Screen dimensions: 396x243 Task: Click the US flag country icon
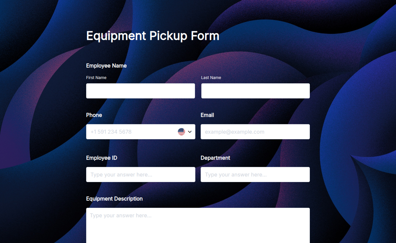coord(181,131)
